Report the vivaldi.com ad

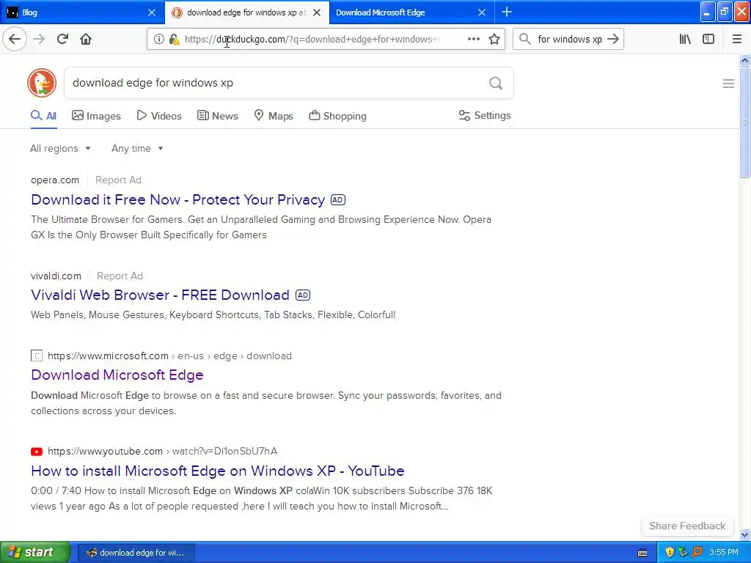(x=120, y=276)
